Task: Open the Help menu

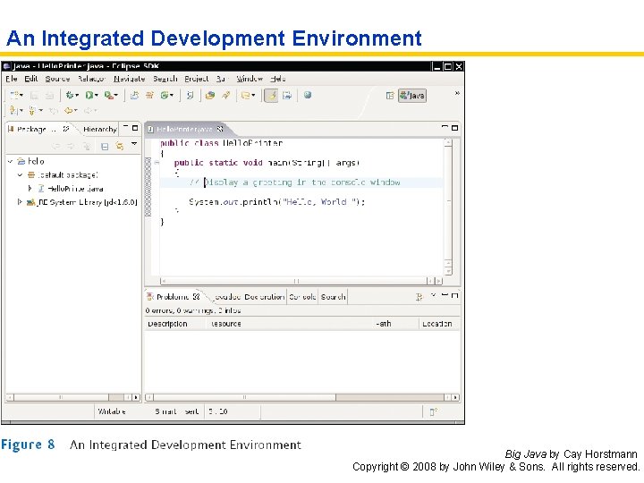Action: (x=278, y=79)
